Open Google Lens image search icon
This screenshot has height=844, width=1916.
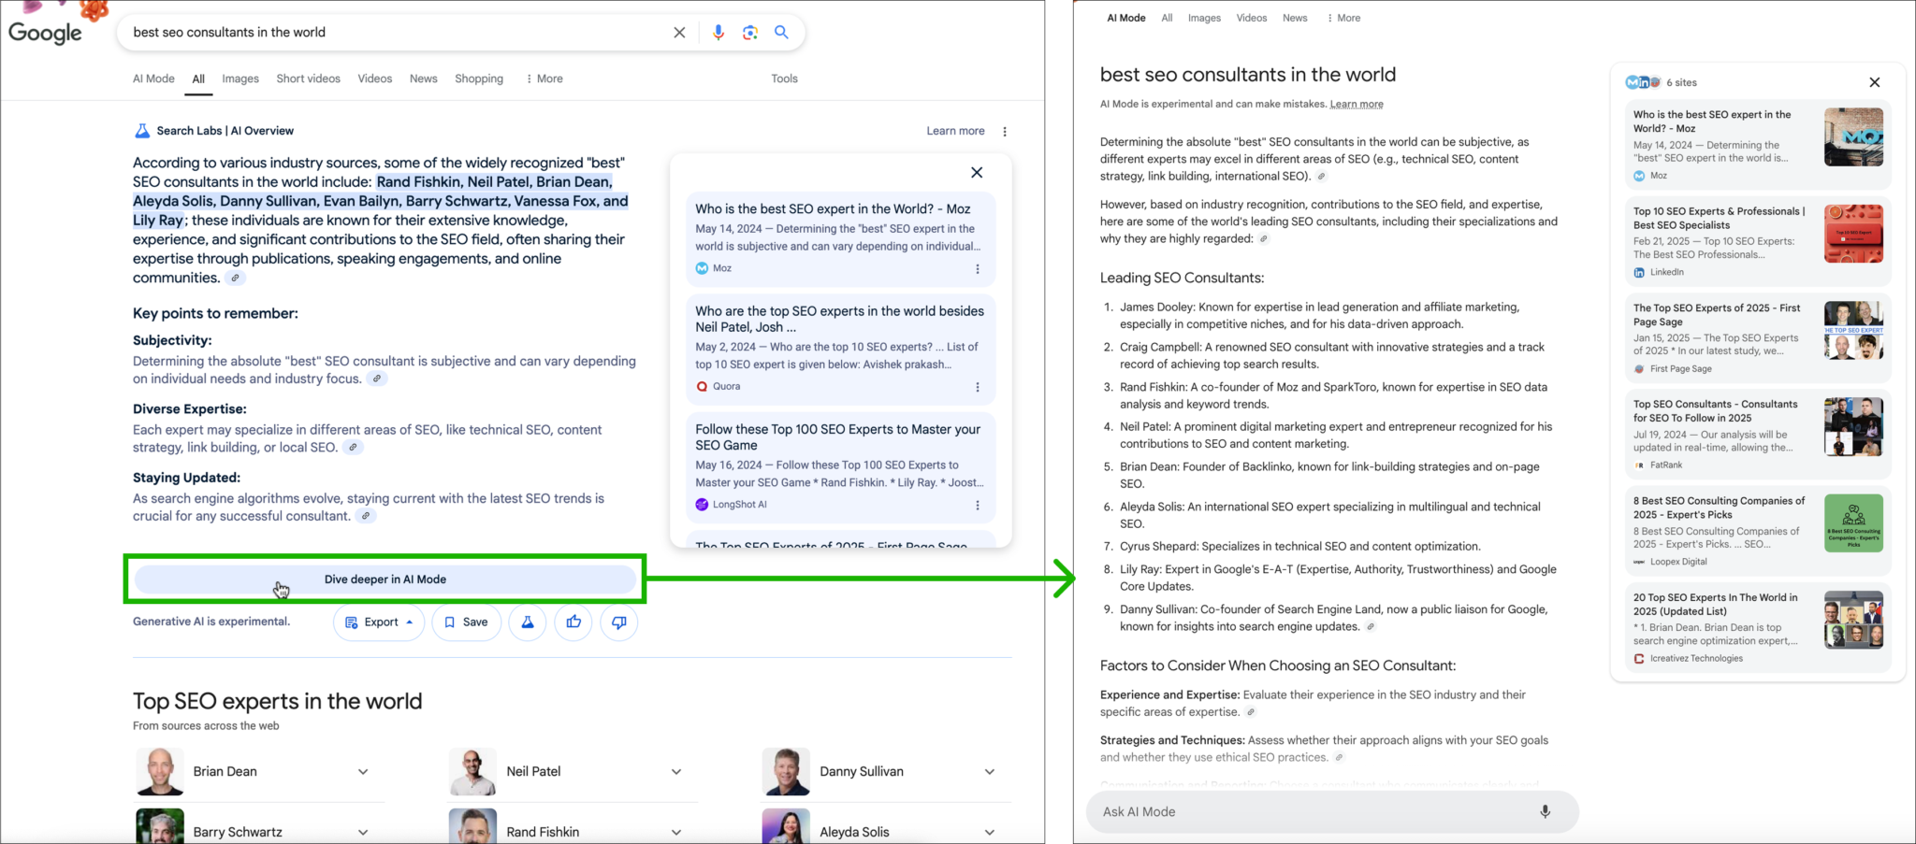pos(749,33)
